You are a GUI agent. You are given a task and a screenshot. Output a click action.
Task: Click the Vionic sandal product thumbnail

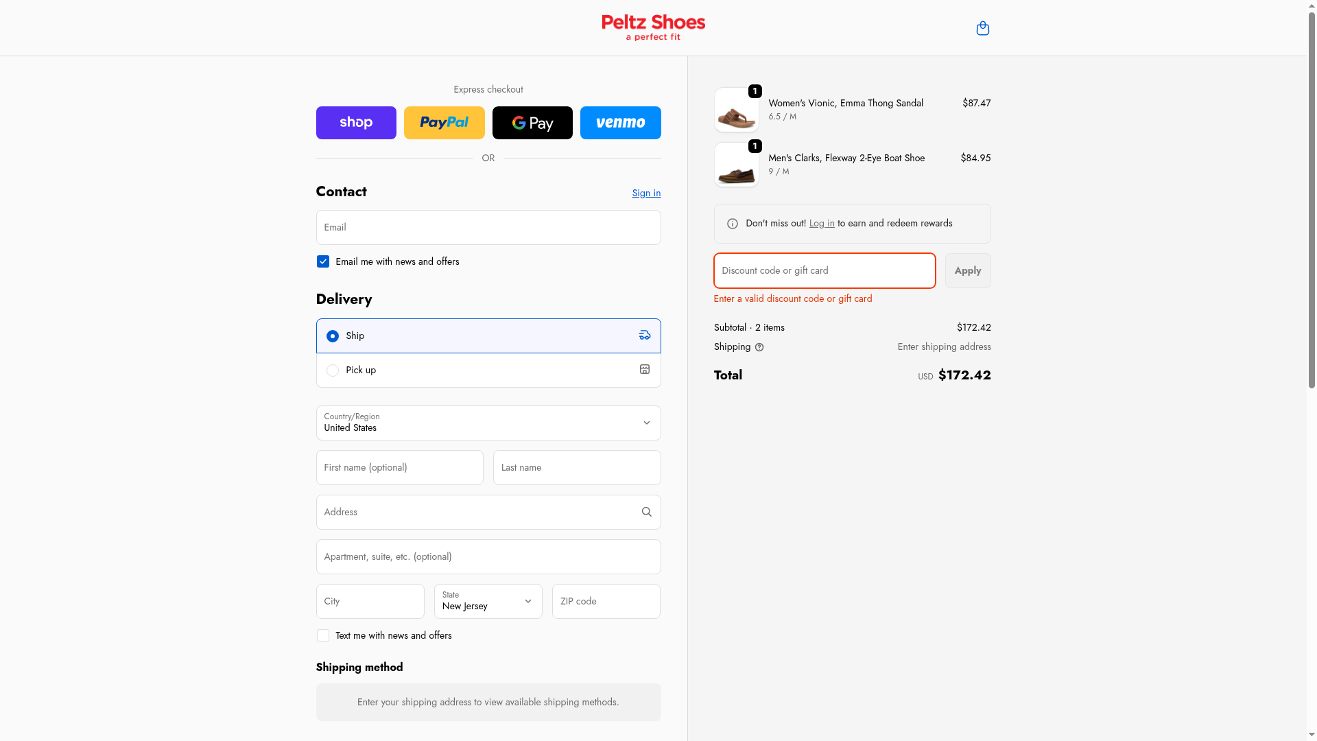pos(736,110)
